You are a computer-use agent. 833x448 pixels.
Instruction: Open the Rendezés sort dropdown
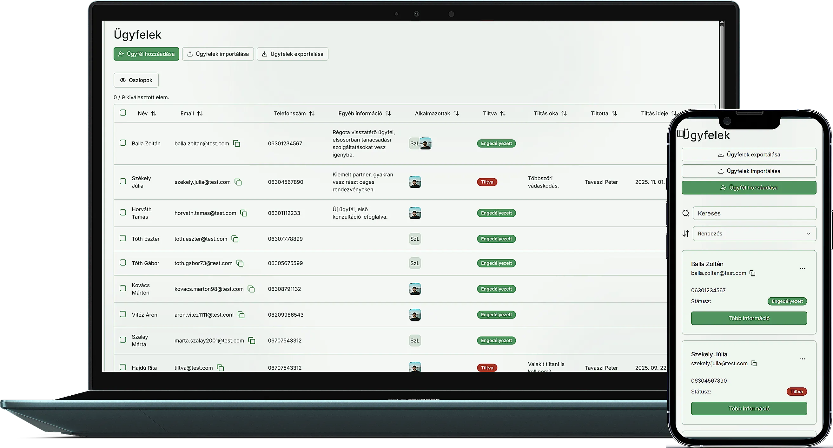754,234
